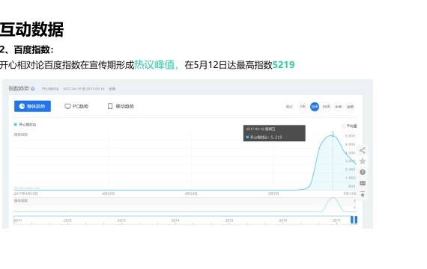
Task: Switch to the PC趋势 tab
Action: click(x=76, y=106)
